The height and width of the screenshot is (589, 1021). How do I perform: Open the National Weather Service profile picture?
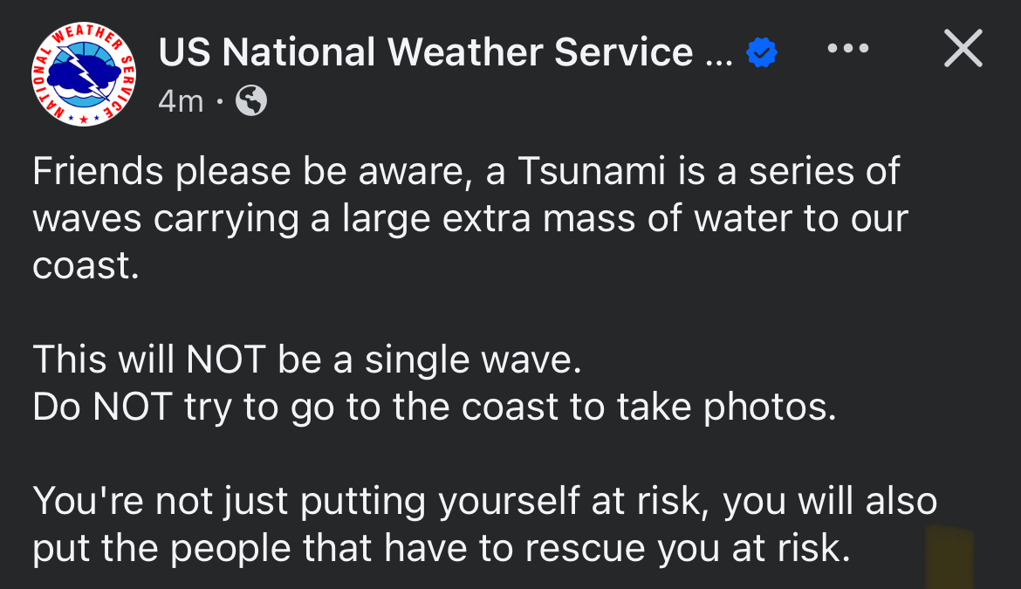click(x=85, y=75)
